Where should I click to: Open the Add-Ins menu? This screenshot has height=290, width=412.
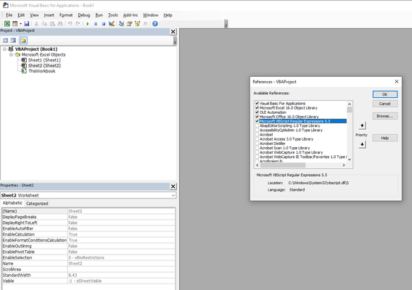131,15
